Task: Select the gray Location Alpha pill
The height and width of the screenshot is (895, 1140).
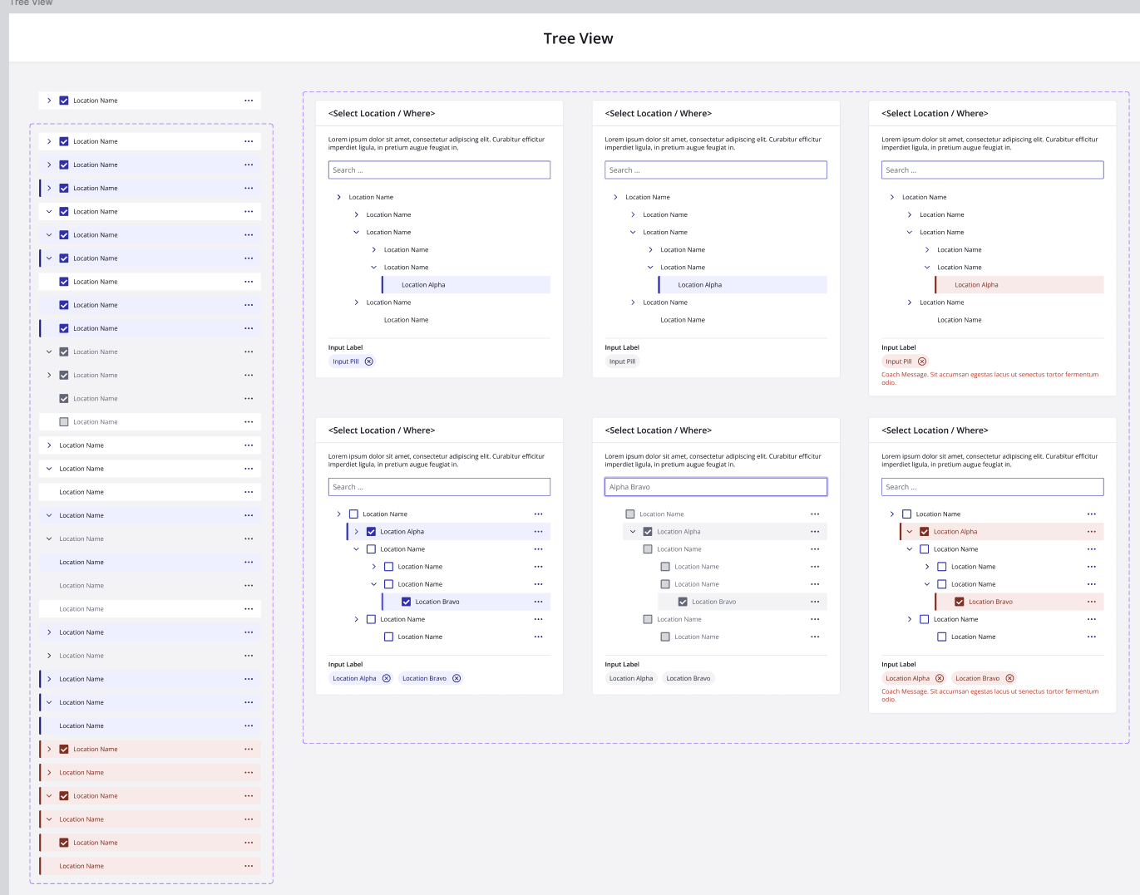Action: coord(631,678)
